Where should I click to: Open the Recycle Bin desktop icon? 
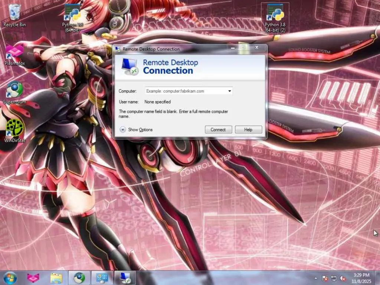click(x=14, y=15)
